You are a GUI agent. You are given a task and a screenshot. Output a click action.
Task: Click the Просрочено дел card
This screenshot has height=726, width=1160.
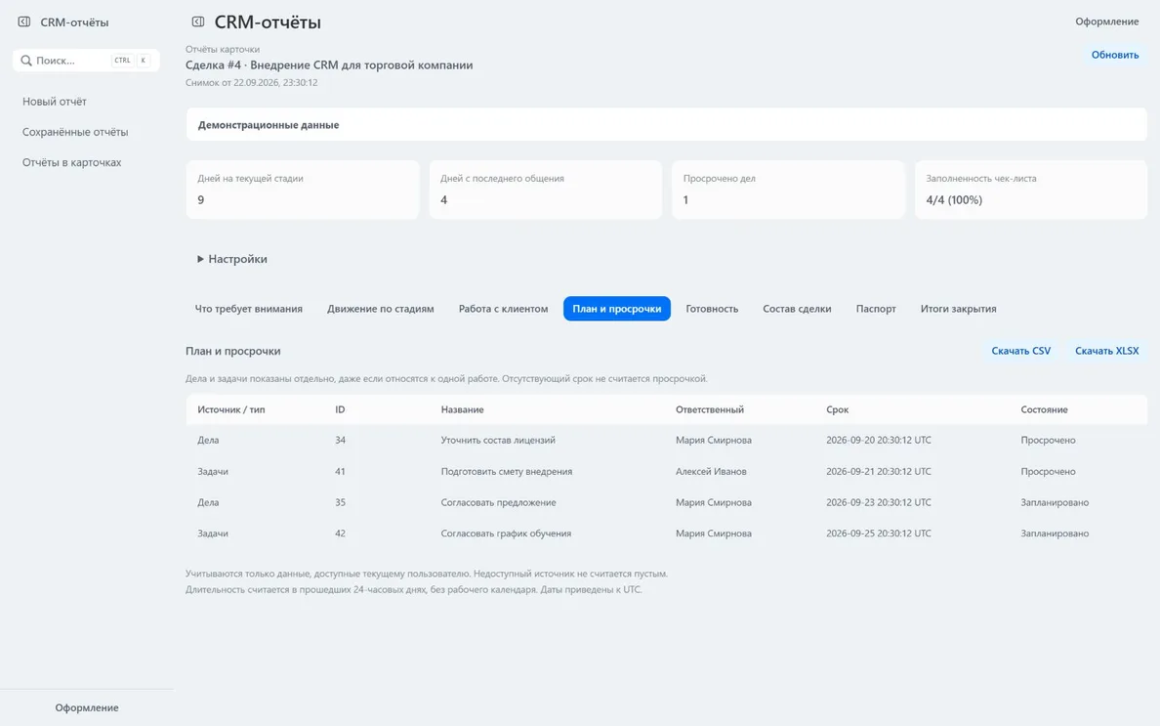click(788, 190)
